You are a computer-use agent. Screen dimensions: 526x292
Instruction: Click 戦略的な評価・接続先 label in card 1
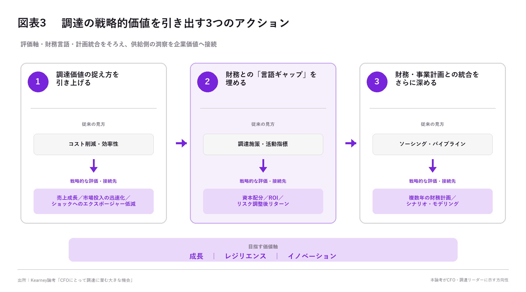tap(94, 181)
